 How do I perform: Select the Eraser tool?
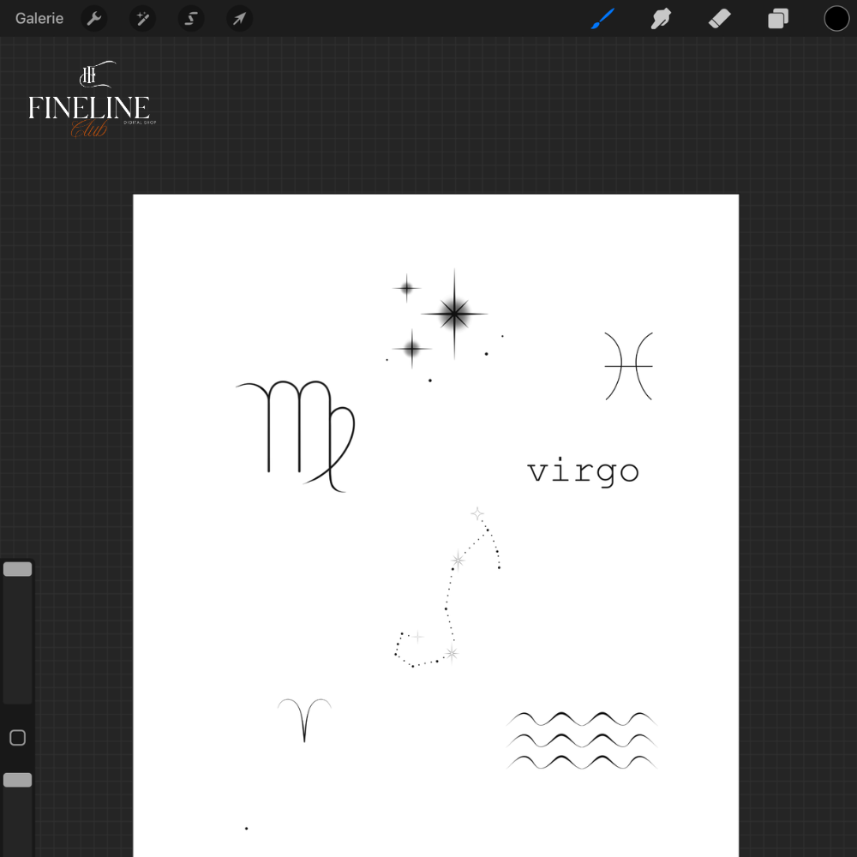tap(719, 18)
